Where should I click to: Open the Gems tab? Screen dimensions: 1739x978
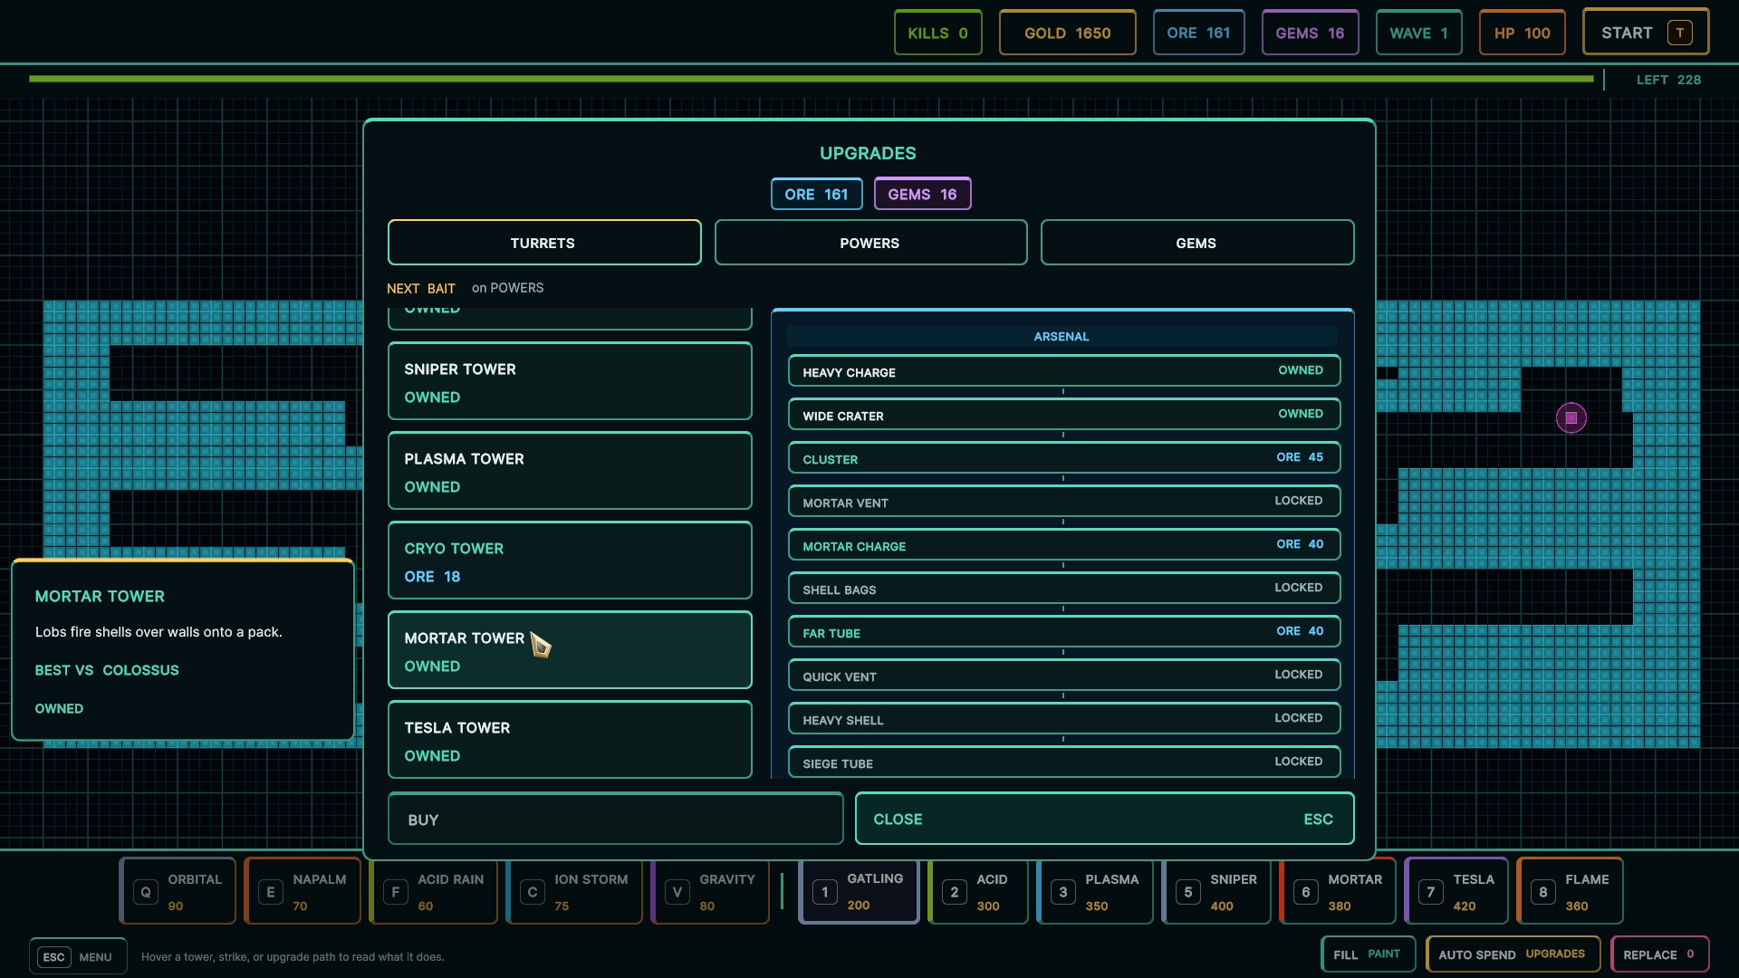1196,243
